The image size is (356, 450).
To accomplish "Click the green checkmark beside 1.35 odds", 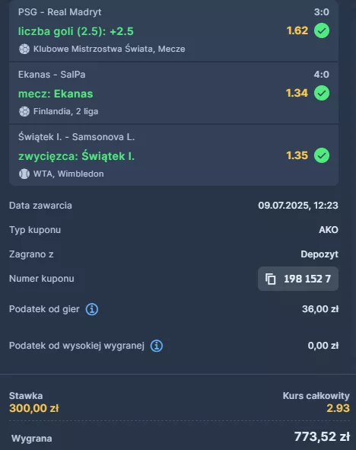I will [322, 155].
